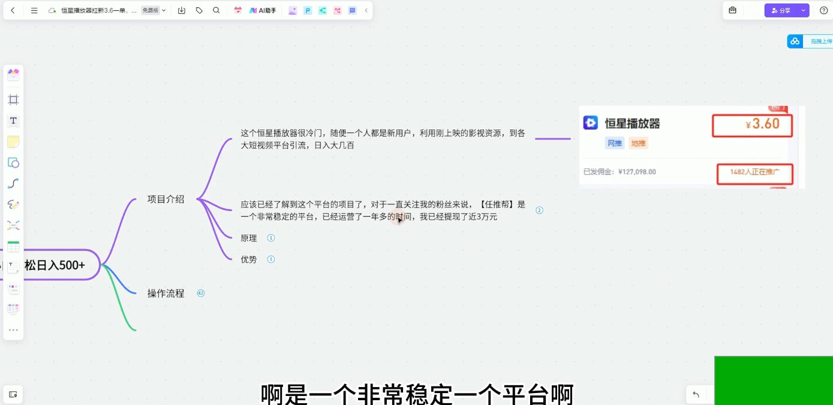
Task: Go back with the left arrow
Action: click(13, 10)
